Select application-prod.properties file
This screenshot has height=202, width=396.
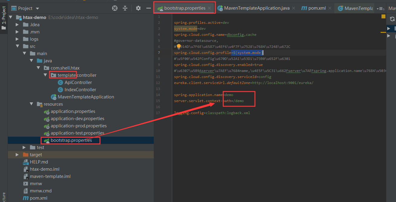[79, 126]
